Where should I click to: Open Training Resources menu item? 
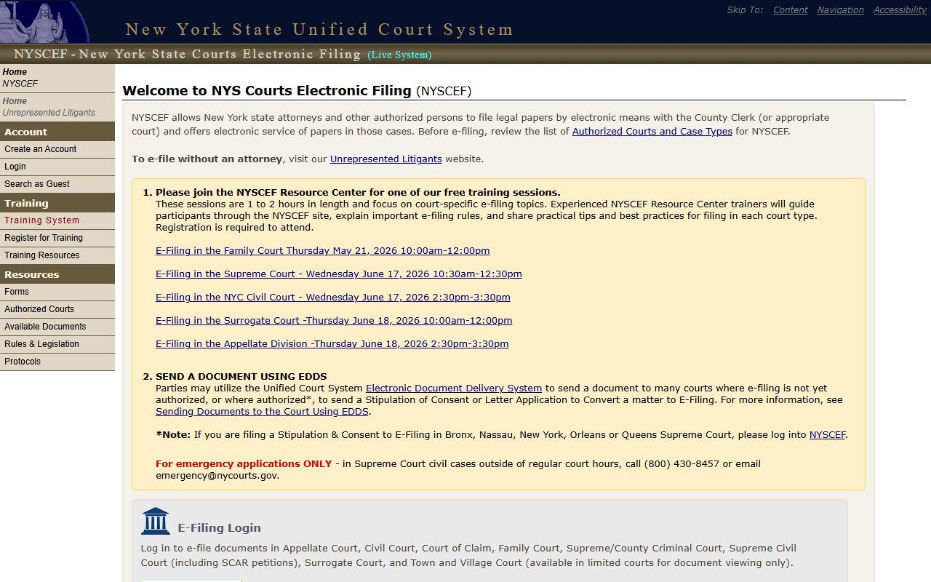[x=57, y=255]
